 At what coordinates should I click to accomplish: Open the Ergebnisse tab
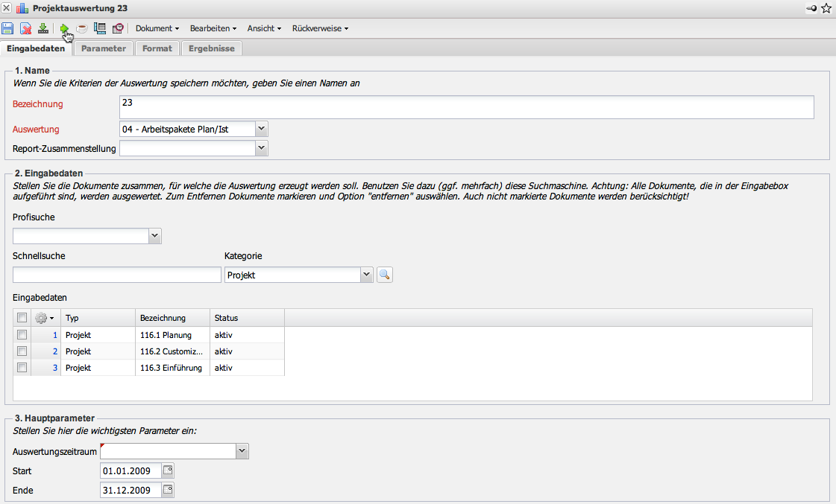tap(212, 48)
